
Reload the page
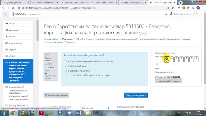coord(13,8)
